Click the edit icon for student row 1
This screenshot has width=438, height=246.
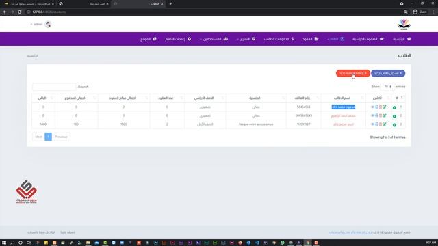coord(385,107)
